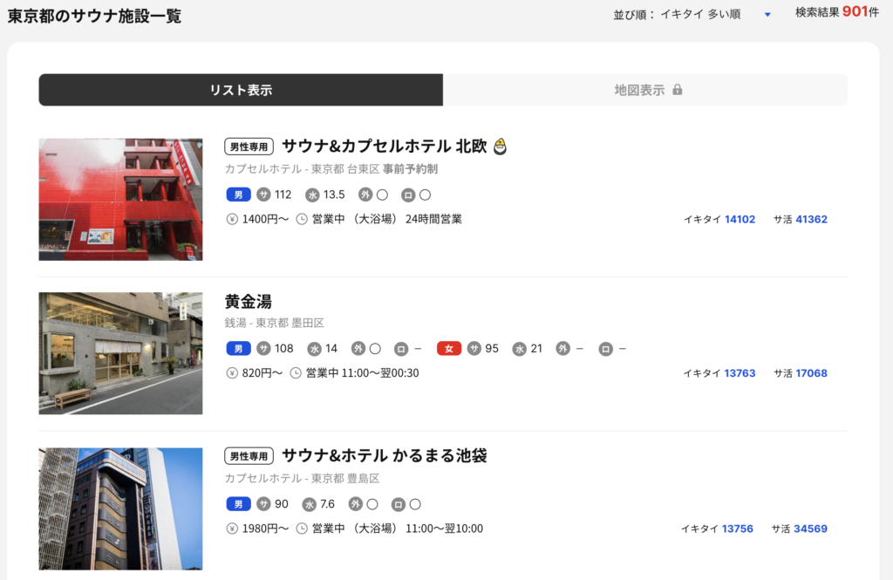893x580 pixels.
Task: Open サウナ&カプセルホテル 北欧 title link
Action: click(385, 147)
